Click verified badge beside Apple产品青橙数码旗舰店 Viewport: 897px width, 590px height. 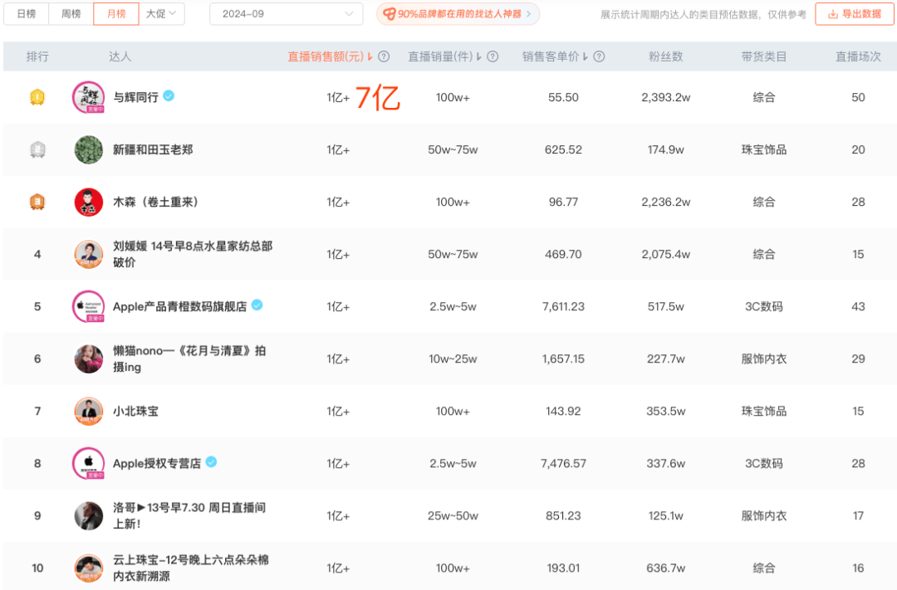tap(257, 305)
